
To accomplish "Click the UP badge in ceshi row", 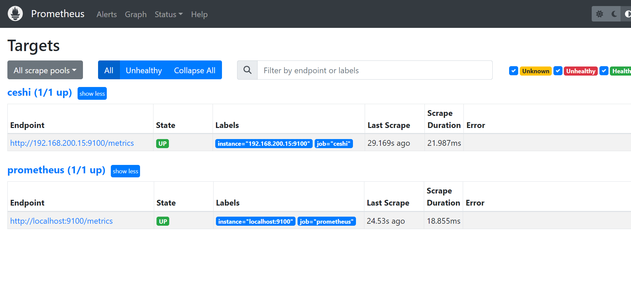I will click(163, 143).
